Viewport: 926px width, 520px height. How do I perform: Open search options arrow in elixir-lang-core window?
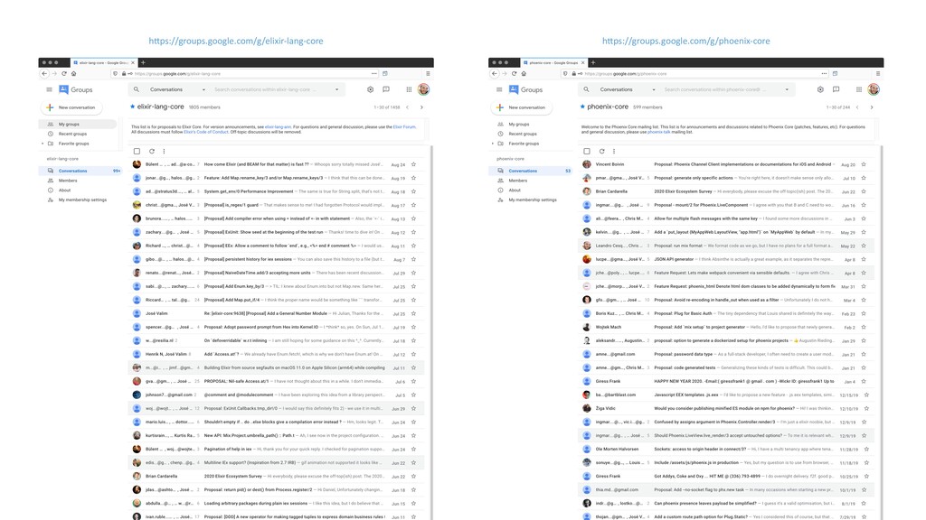click(337, 89)
